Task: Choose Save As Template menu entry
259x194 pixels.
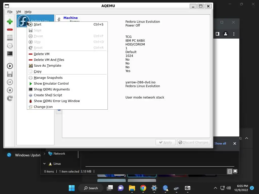Action: [67, 65]
